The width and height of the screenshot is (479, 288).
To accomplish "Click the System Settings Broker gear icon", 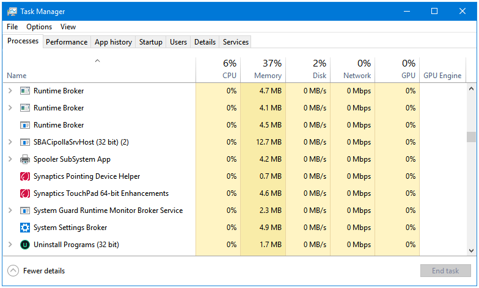I will pos(25,228).
